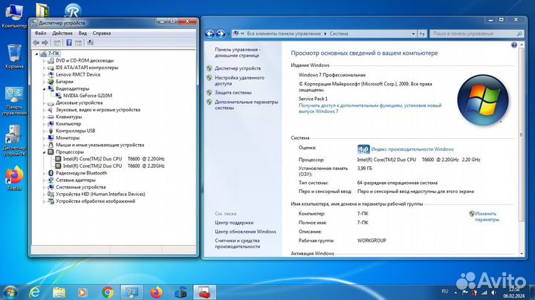Show hidden tray icons arrow
This screenshot has height=300, width=535.
coord(455,293)
